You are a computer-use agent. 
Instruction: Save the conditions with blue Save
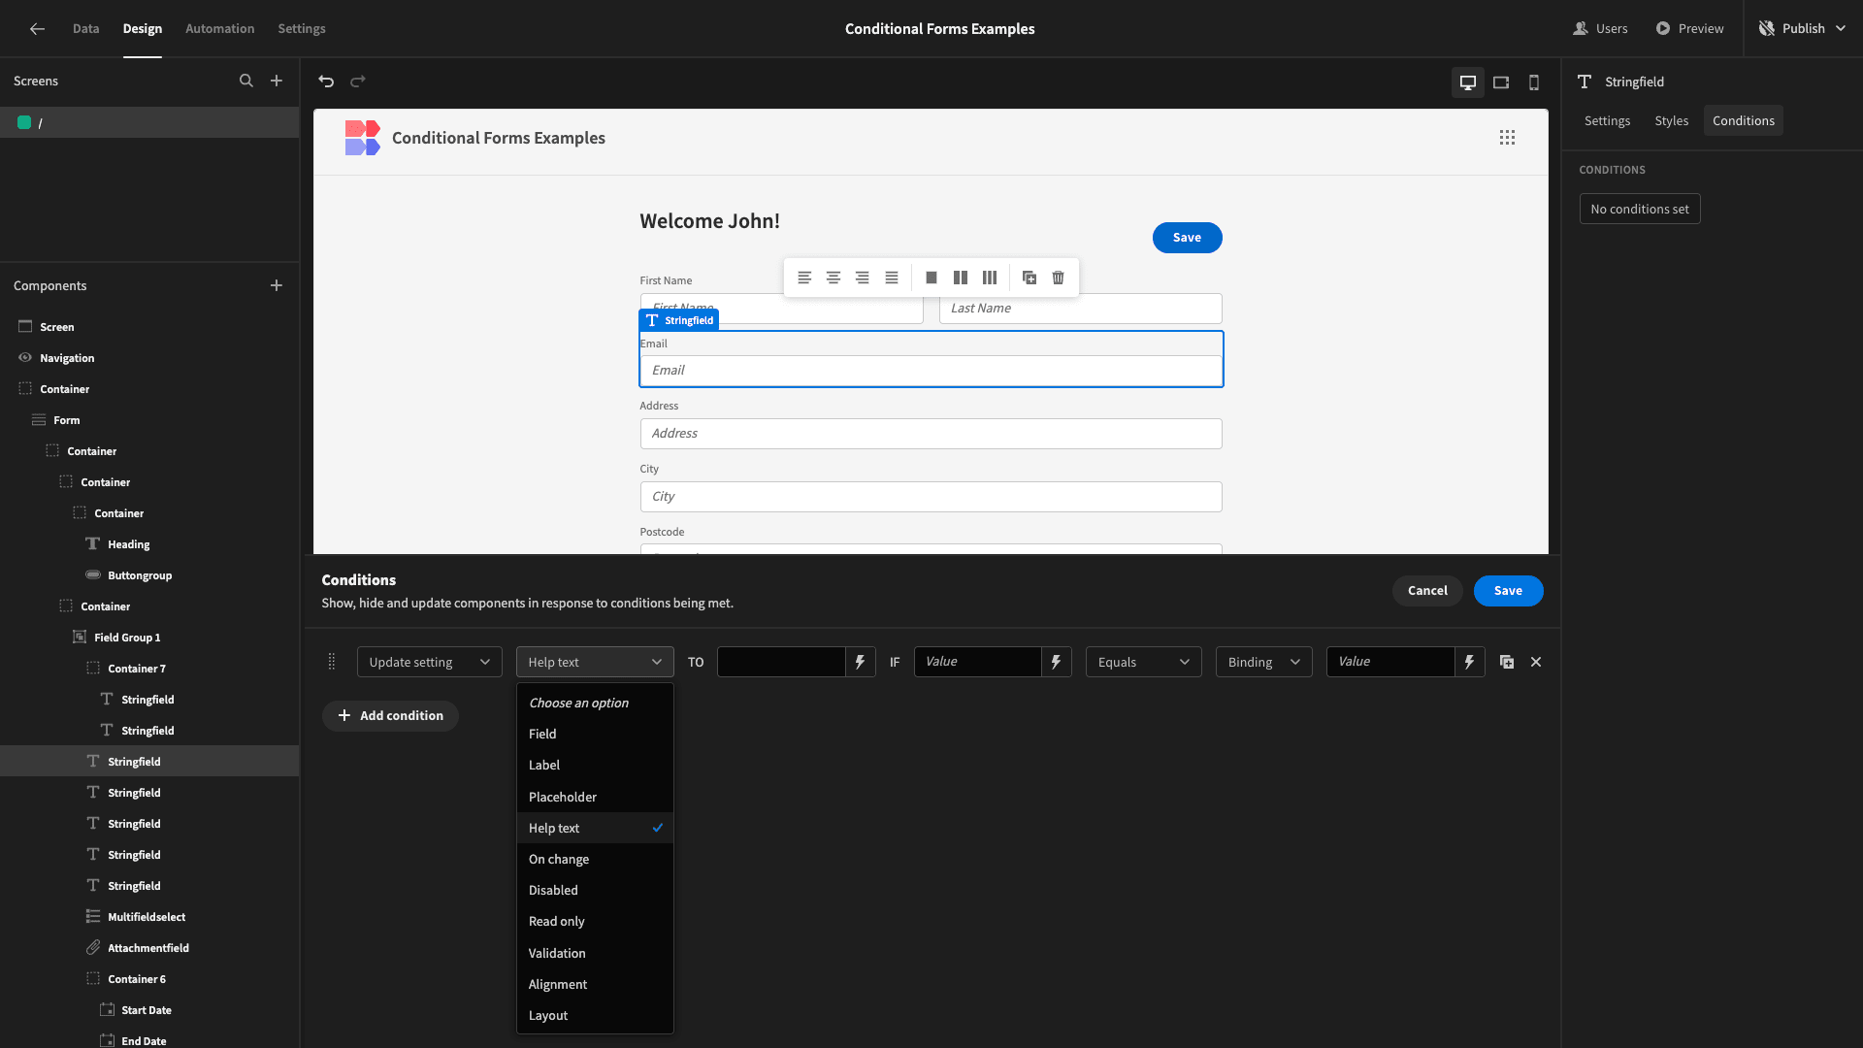click(x=1508, y=591)
